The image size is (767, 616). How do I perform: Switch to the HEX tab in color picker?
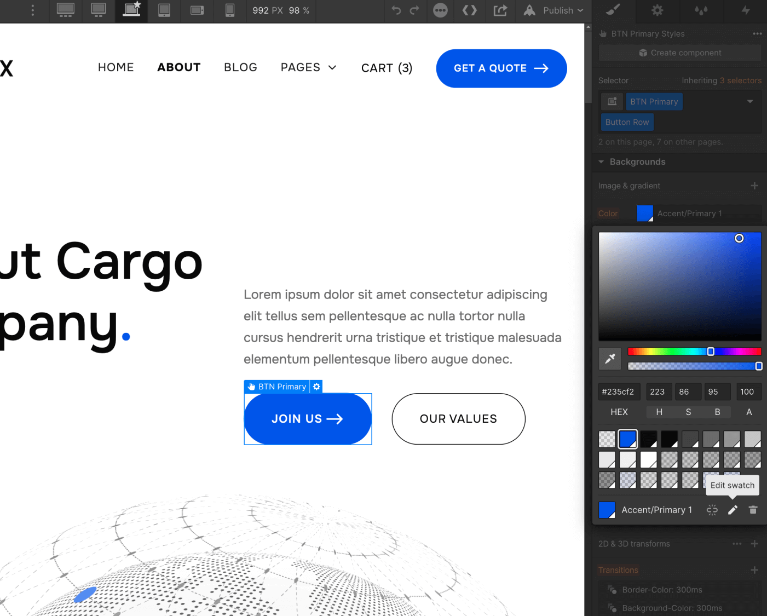tap(619, 412)
